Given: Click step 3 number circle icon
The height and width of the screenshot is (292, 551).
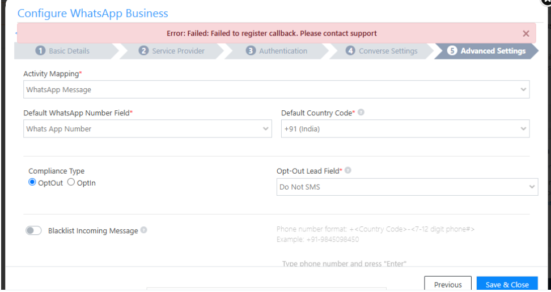Looking at the screenshot, I should 251,51.
